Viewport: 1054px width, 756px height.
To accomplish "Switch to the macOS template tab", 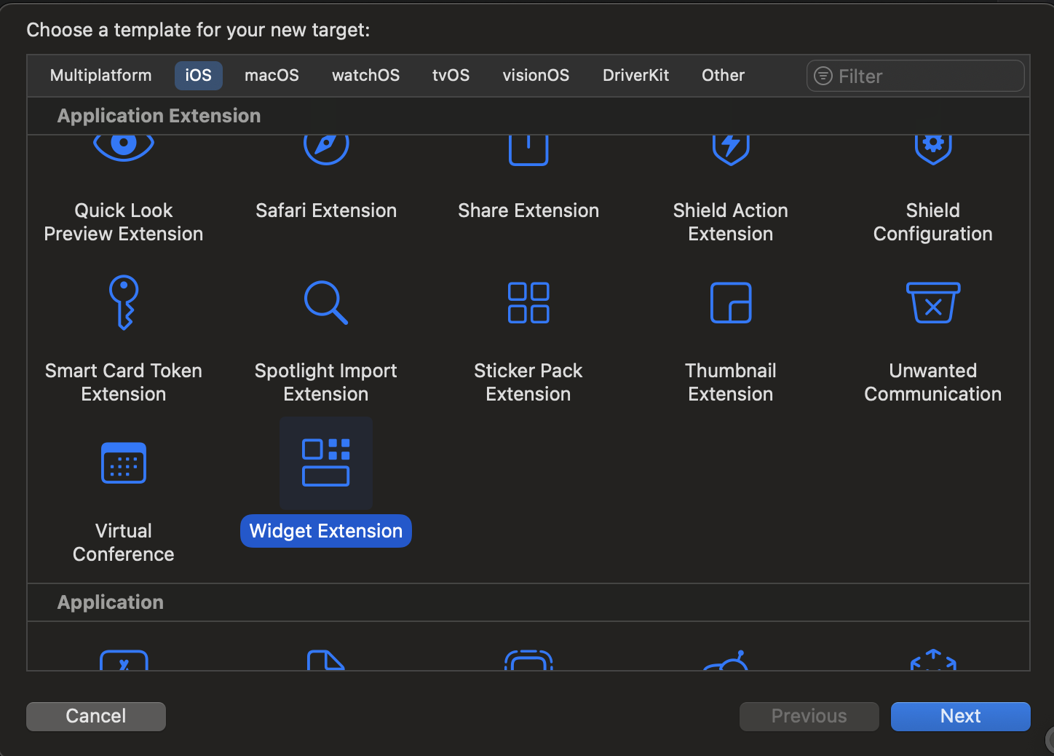I will (272, 75).
